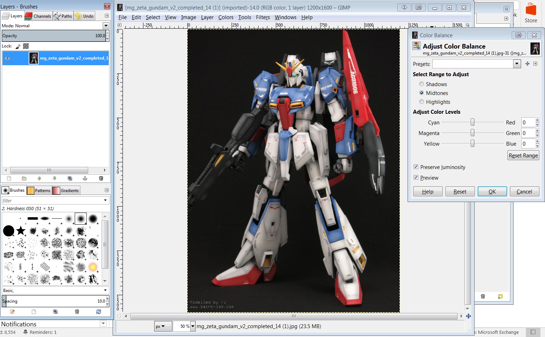545x337 pixels.
Task: Edit the selected brush (pencil icon)
Action: (12, 312)
